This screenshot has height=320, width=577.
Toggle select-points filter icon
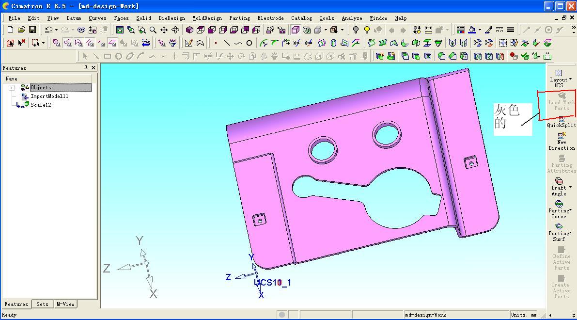click(101, 43)
